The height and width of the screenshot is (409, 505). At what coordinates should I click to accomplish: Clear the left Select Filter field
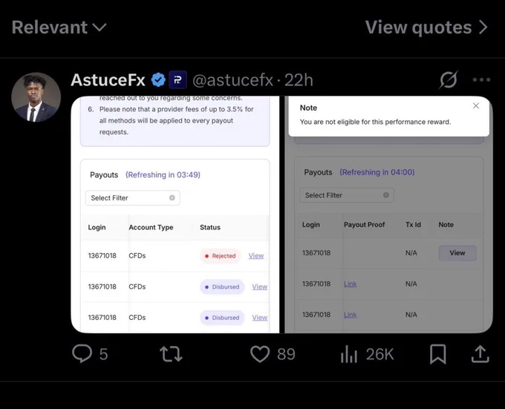click(x=172, y=197)
